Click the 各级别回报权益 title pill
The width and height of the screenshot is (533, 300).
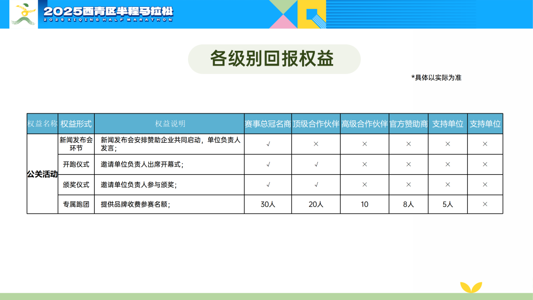[x=274, y=59]
